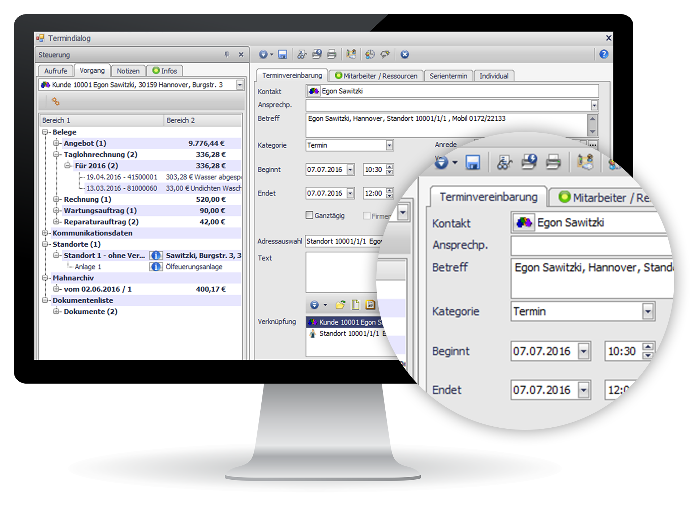
Task: Open the Beginnt date picker dropdown
Action: (x=350, y=170)
